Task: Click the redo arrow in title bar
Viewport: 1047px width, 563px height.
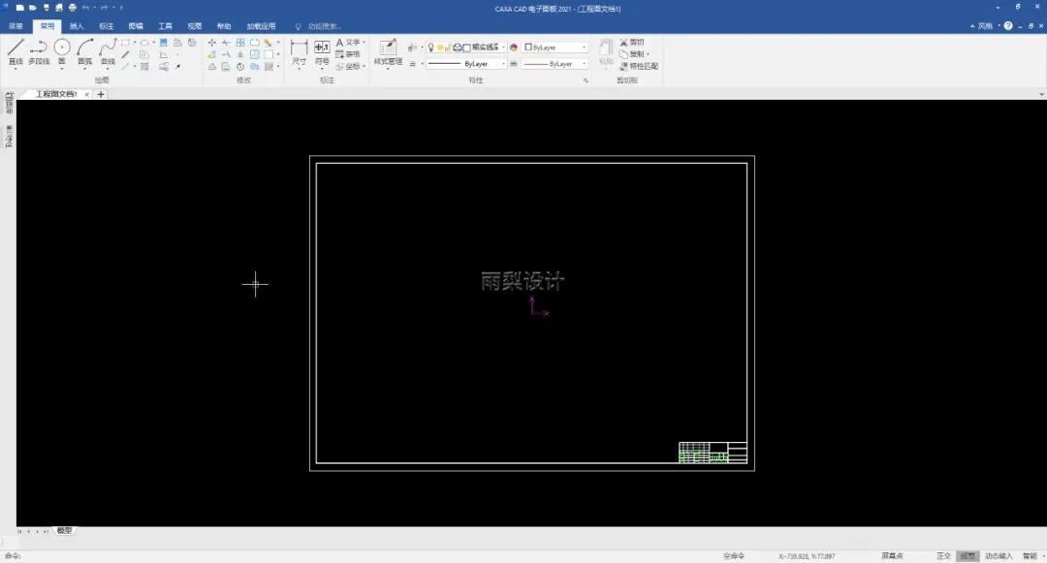Action: pyautogui.click(x=104, y=8)
